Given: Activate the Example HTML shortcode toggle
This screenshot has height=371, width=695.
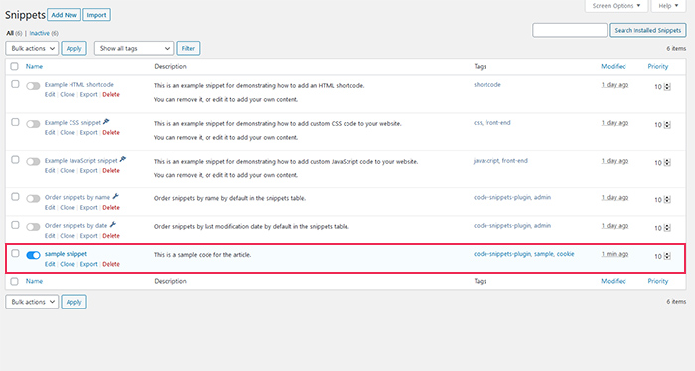Looking at the screenshot, I should pyautogui.click(x=33, y=86).
